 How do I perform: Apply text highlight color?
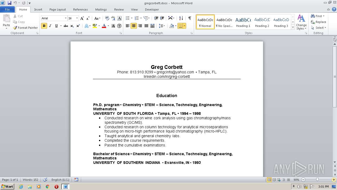coord(95,26)
